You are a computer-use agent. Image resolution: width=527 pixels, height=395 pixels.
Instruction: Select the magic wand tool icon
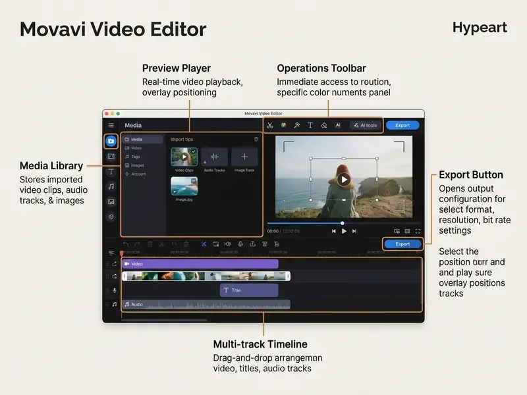click(297, 125)
